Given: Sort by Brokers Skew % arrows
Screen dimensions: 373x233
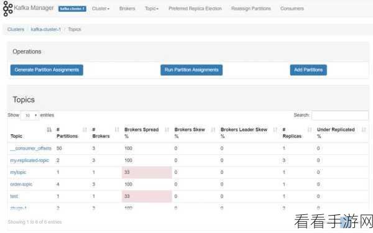Looking at the screenshot, I should tap(213, 130).
